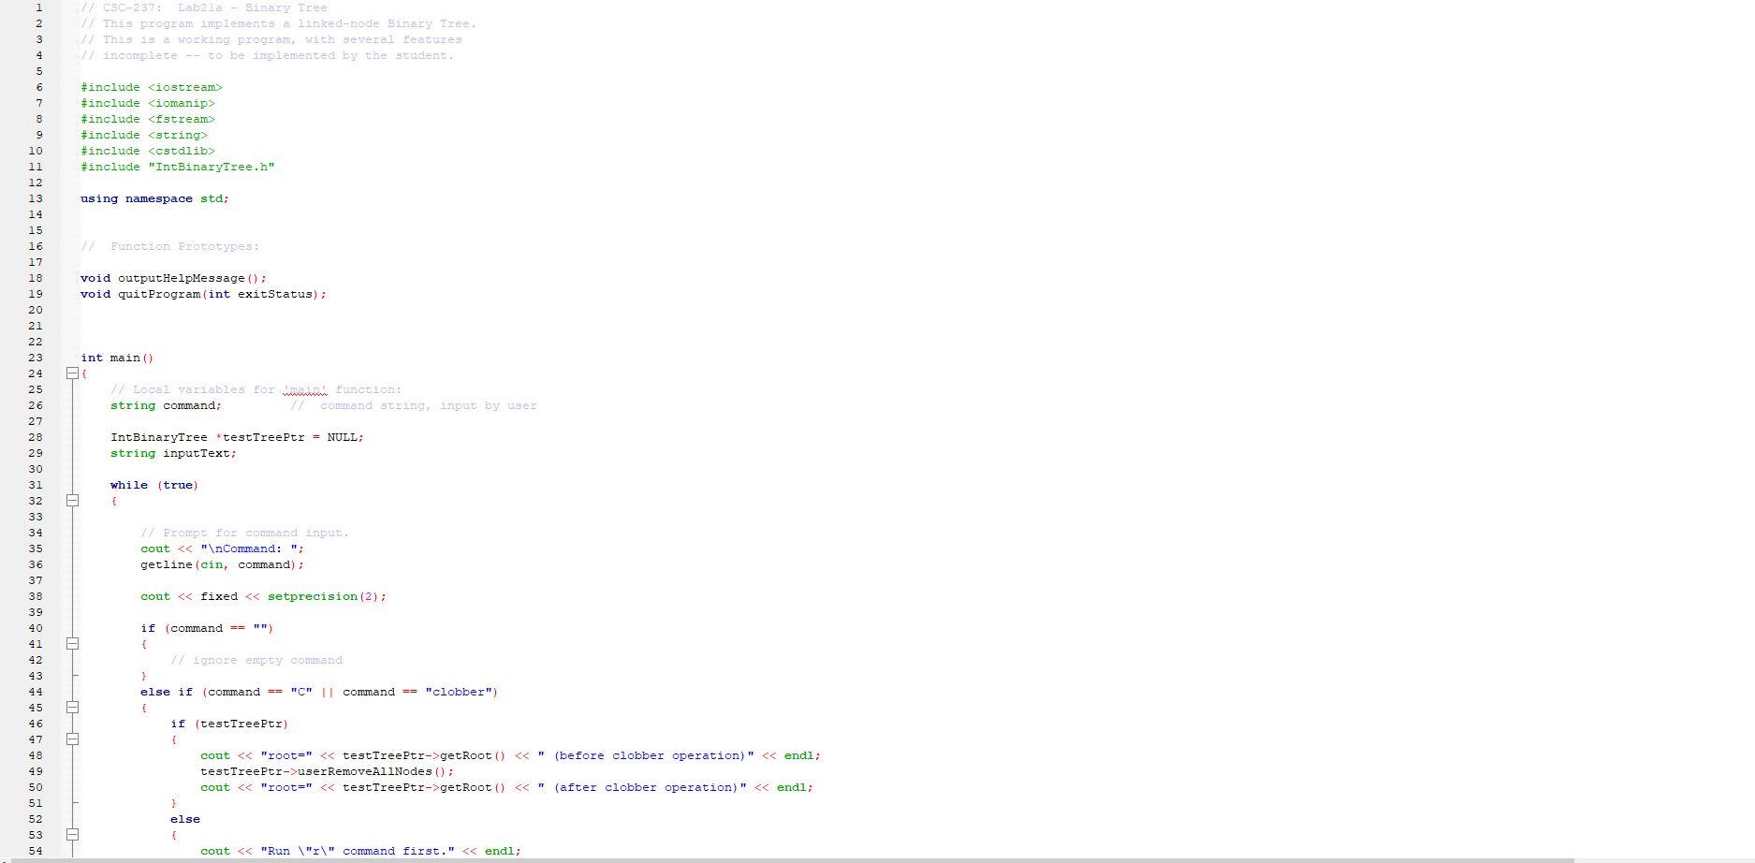Screen dimensions: 1755x863
Task: Click the Run \"r\" command first message line
Action: pyautogui.click(x=360, y=851)
